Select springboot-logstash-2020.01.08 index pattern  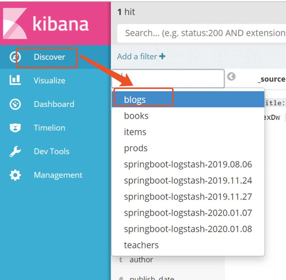pyautogui.click(x=188, y=229)
